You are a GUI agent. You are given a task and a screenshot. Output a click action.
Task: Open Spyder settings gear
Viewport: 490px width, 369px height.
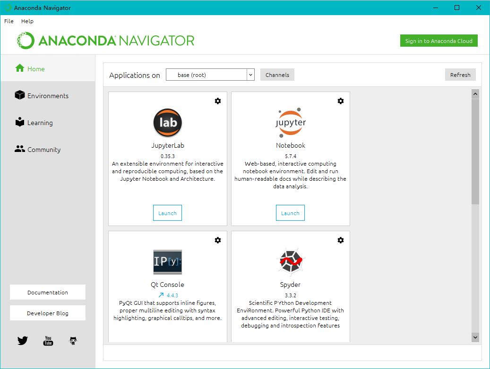pos(341,240)
